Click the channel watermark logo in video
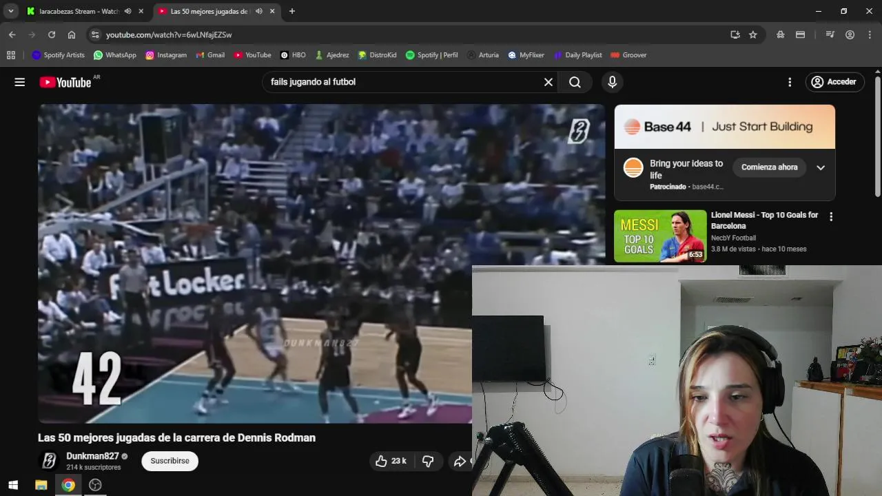882x496 pixels. click(x=579, y=131)
